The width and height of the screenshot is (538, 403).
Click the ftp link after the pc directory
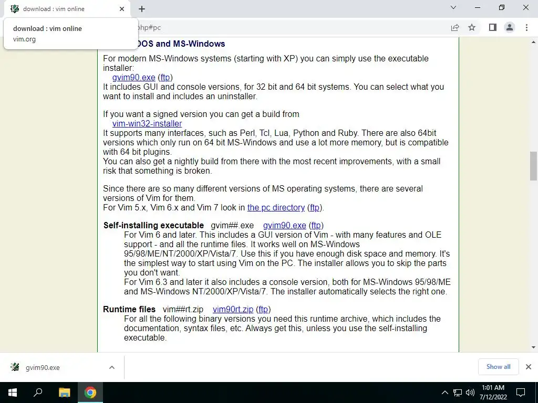tap(315, 208)
